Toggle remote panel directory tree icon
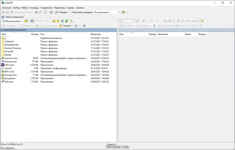The height and width of the screenshot is (150, 235). tap(202, 21)
